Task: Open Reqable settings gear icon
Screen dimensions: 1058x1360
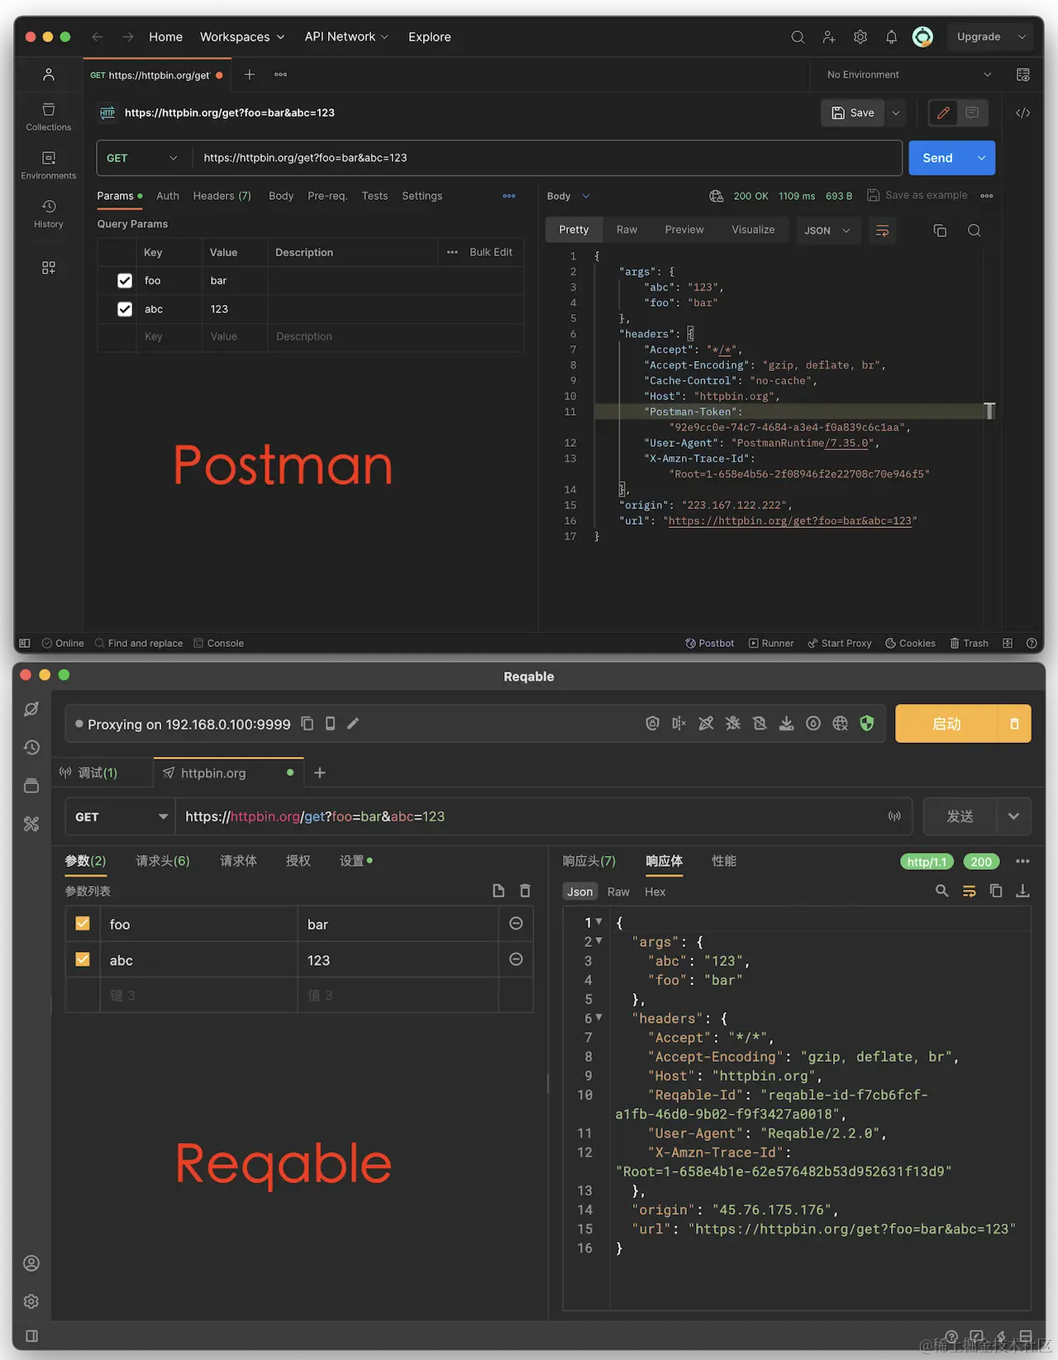Action: click(31, 1301)
